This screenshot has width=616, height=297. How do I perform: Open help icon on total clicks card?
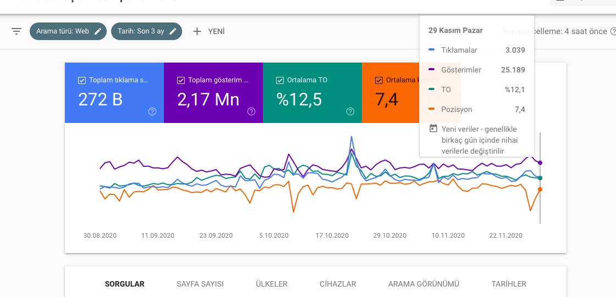pos(152,111)
